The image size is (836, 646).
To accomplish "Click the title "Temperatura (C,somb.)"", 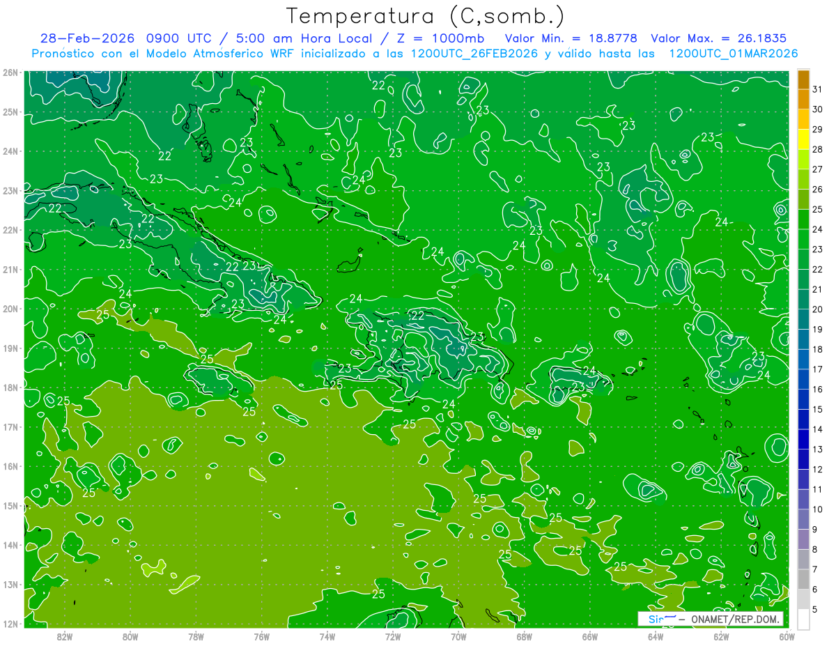I will coord(426,16).
